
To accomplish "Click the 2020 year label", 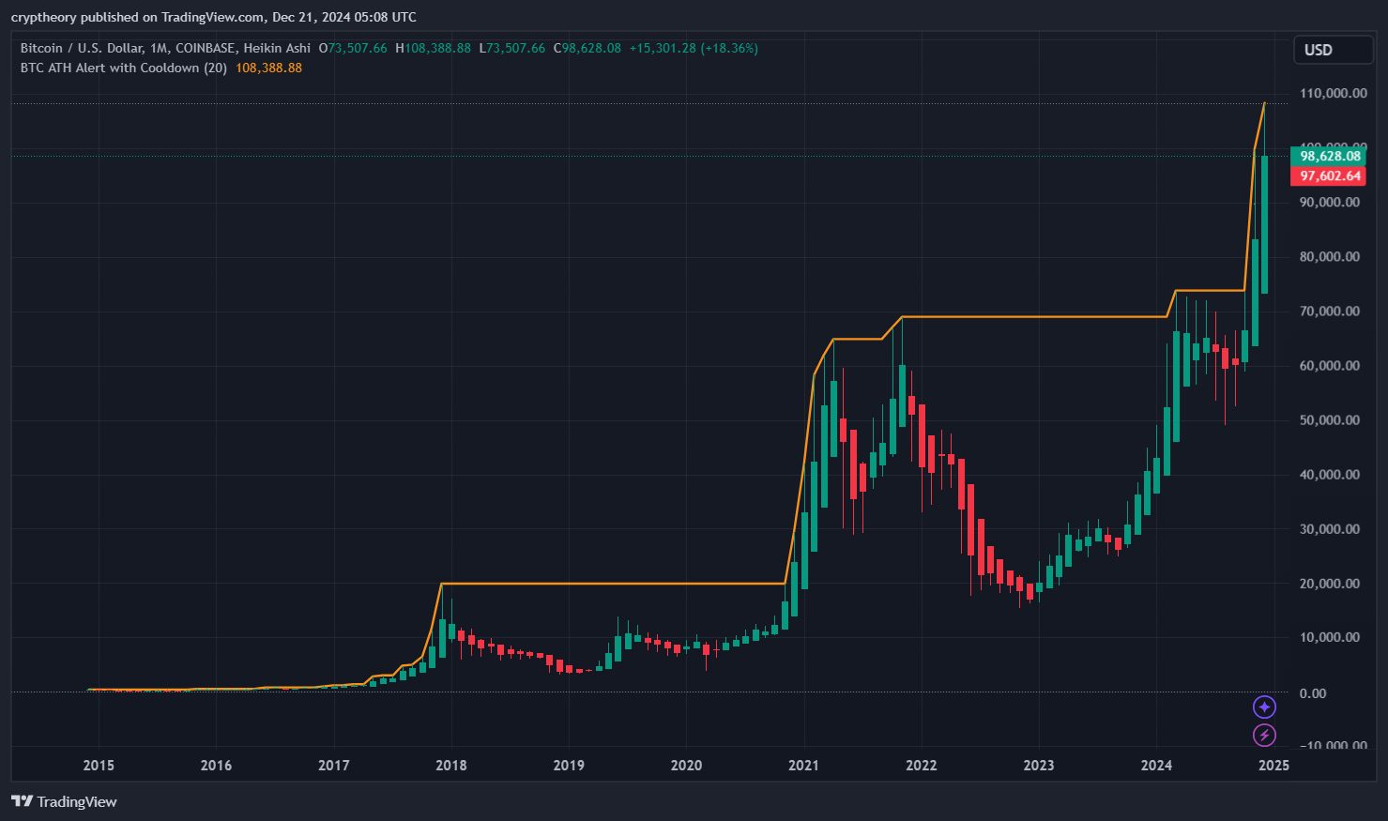I will 686,765.
